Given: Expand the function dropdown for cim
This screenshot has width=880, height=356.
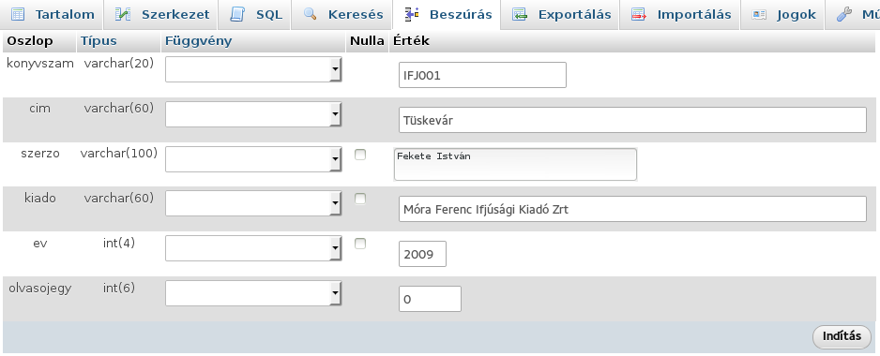Looking at the screenshot, I should pos(253,113).
